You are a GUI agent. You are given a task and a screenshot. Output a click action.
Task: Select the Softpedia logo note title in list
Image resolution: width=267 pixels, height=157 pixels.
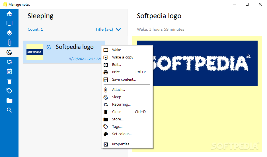75,47
